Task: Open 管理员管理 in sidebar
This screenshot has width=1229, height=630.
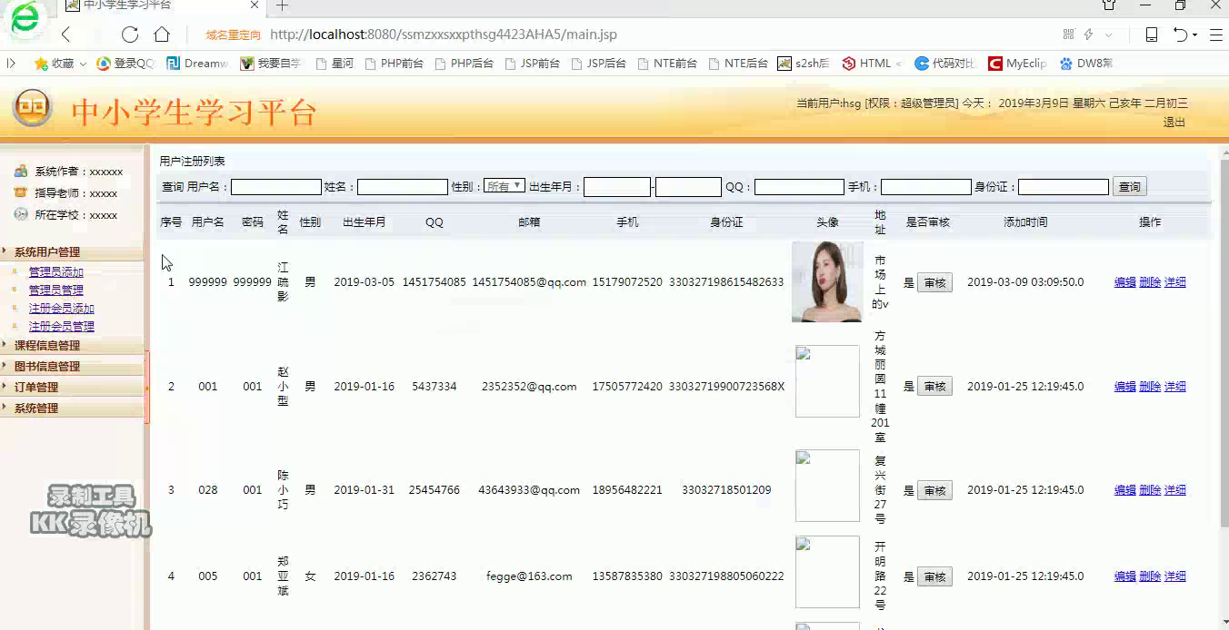Action: click(x=55, y=290)
